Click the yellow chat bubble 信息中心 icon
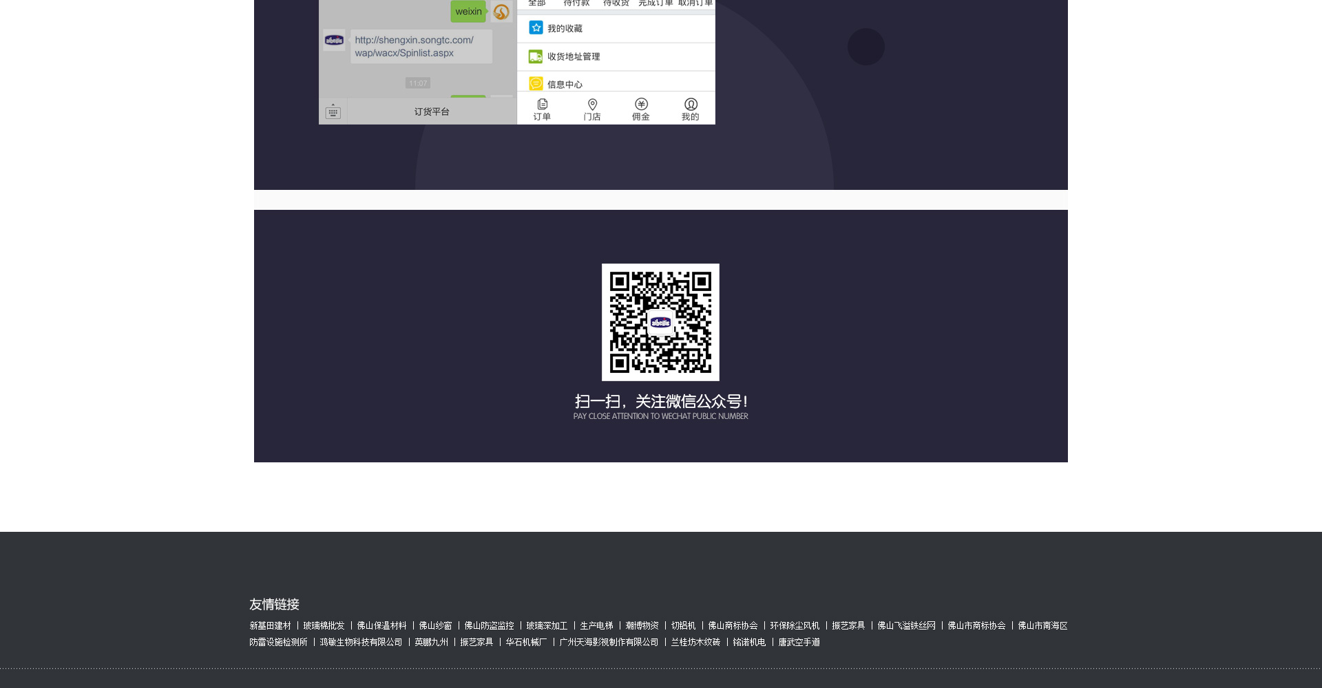 [536, 83]
